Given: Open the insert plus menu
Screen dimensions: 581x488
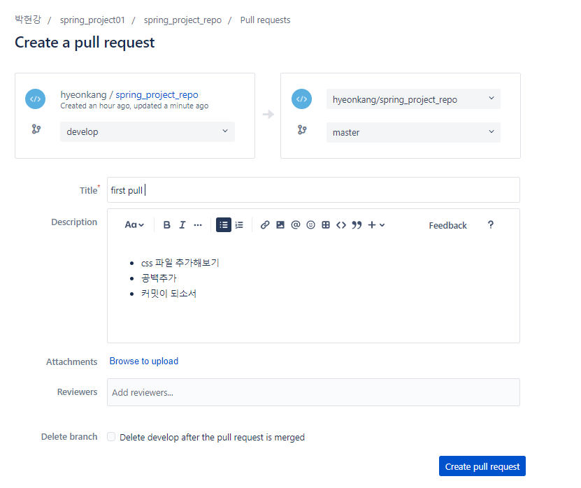Looking at the screenshot, I should point(376,225).
